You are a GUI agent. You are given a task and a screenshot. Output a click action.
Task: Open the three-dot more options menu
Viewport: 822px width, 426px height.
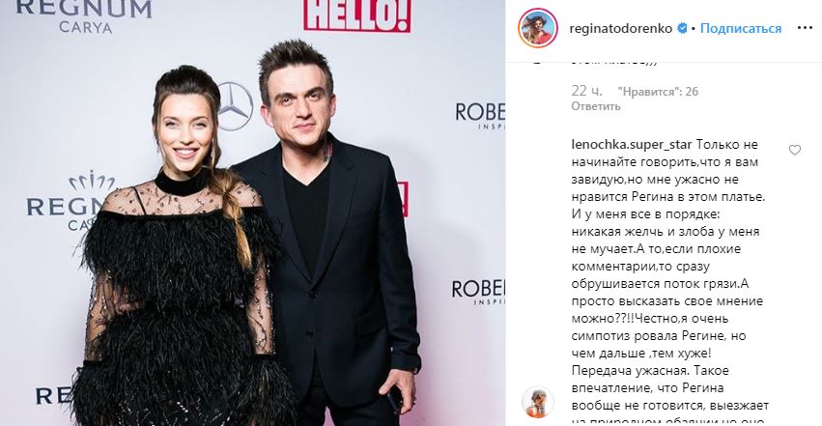(805, 28)
